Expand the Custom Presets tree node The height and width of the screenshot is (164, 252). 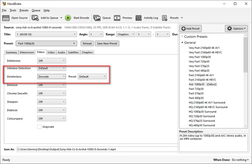[x=182, y=36]
